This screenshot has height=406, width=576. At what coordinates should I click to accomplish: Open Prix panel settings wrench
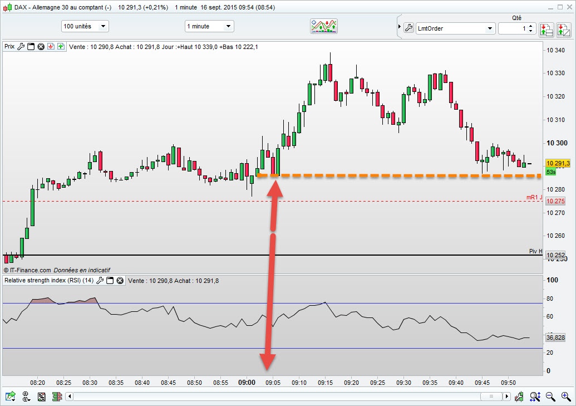pos(21,46)
